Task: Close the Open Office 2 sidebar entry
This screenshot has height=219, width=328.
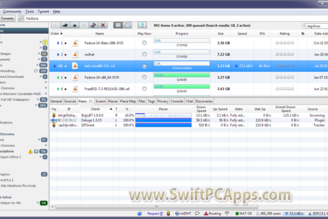Action: [41, 157]
